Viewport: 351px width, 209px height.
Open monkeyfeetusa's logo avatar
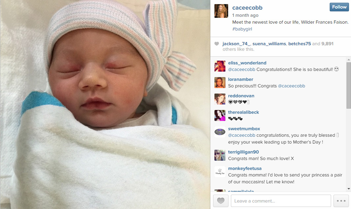[x=220, y=172]
